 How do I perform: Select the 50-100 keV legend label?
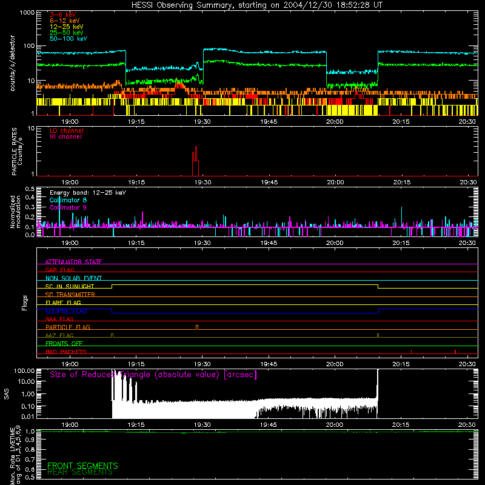point(69,38)
